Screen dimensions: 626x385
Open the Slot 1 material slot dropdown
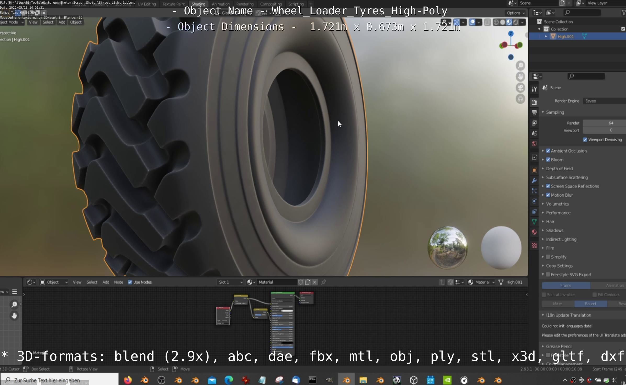(x=230, y=282)
